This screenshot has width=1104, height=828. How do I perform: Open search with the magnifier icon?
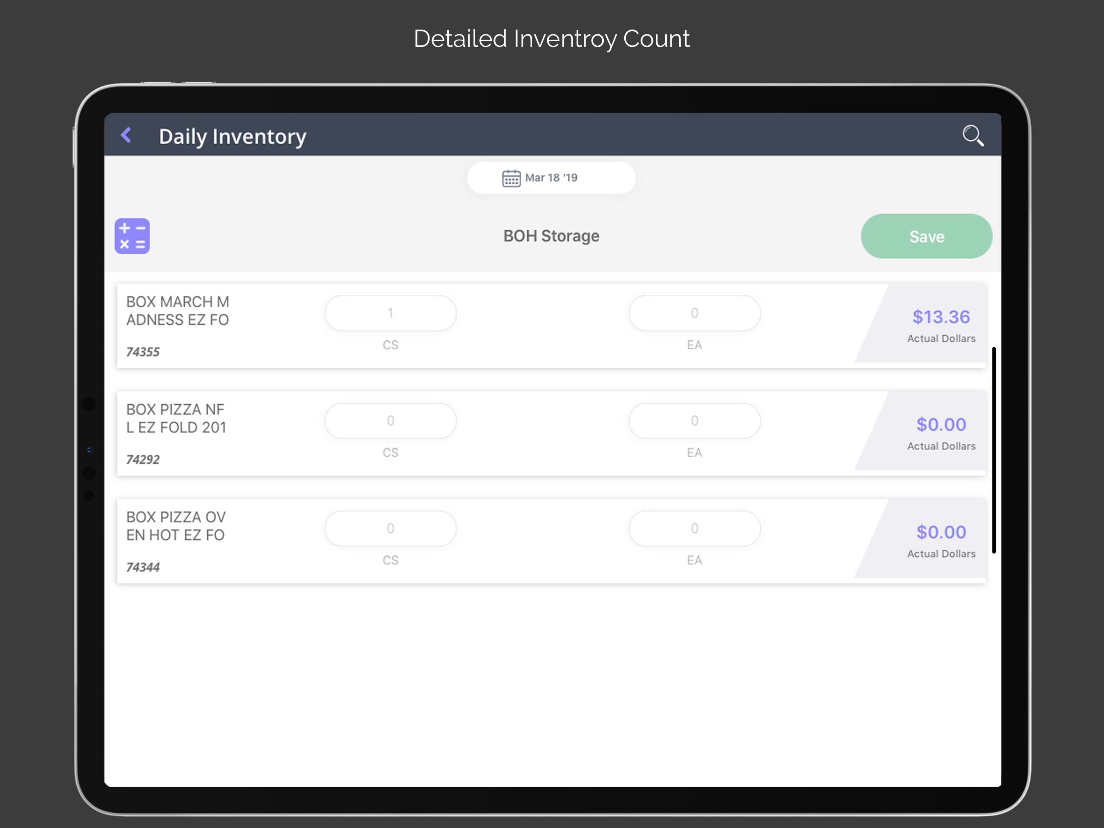click(973, 135)
